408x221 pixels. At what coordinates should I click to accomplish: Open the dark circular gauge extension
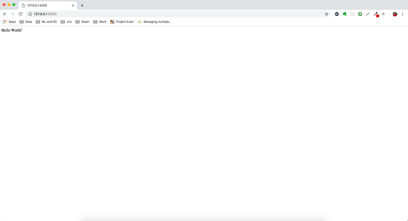pos(337,14)
